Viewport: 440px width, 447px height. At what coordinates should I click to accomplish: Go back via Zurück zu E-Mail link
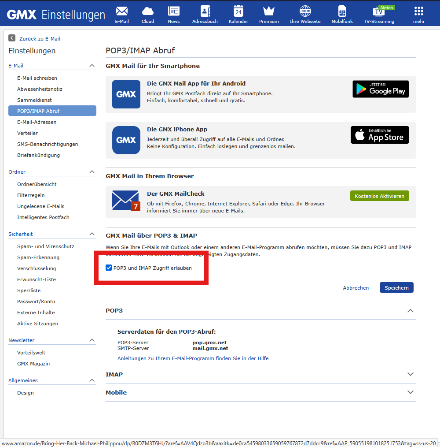40,39
